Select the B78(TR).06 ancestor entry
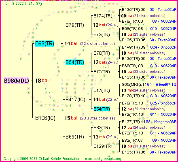178x162 pixels. (132, 21)
